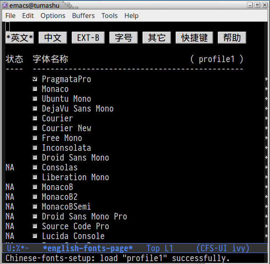Image resolution: width=270 pixels, height=264 pixels.
Task: Click the MonacoBSemi font name
Action: coord(66,206)
